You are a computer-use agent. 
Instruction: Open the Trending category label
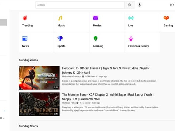(27, 26)
